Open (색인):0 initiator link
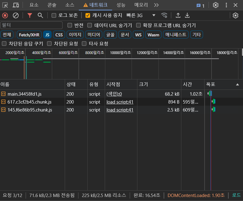The width and height of the screenshot is (243, 201). (114, 94)
